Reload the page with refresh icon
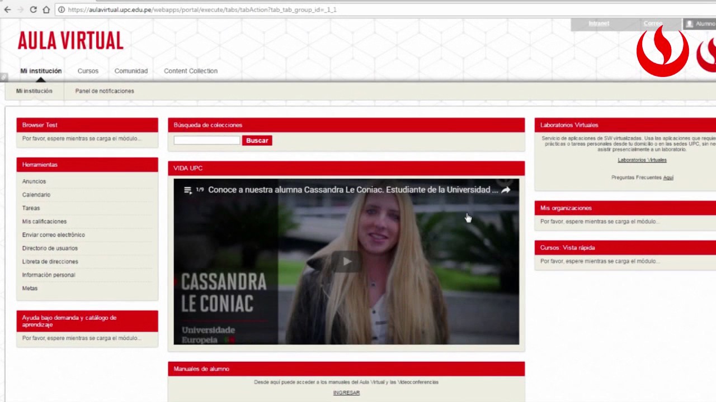The image size is (716, 402). (x=34, y=9)
